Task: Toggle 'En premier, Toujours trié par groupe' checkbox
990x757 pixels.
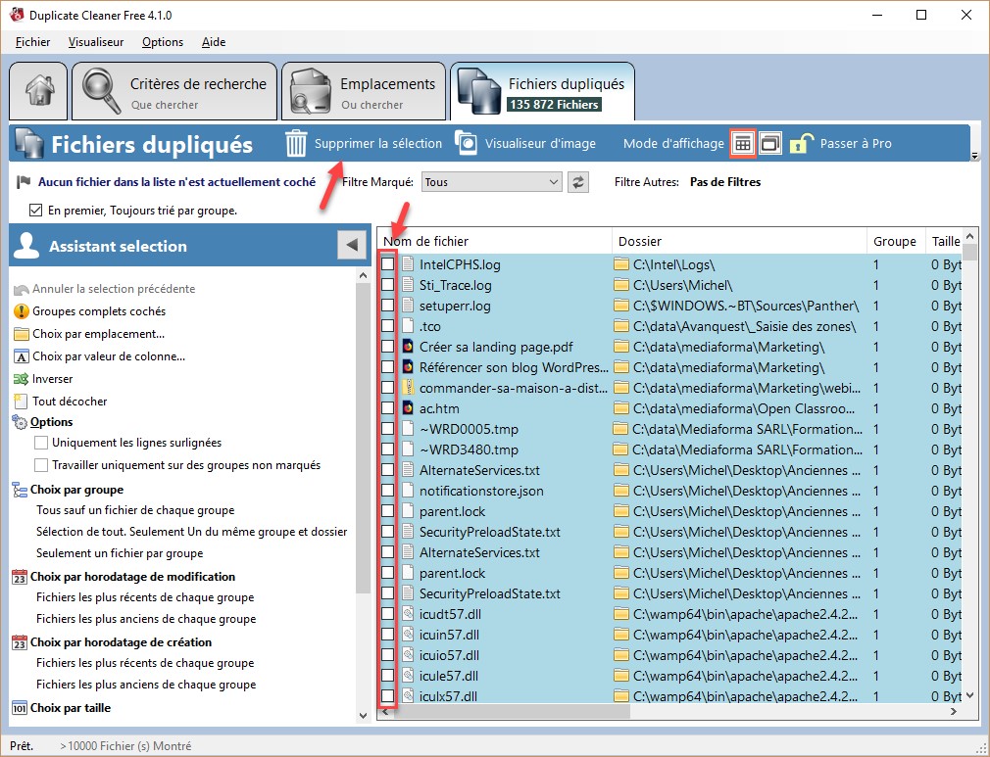Action: pos(36,210)
